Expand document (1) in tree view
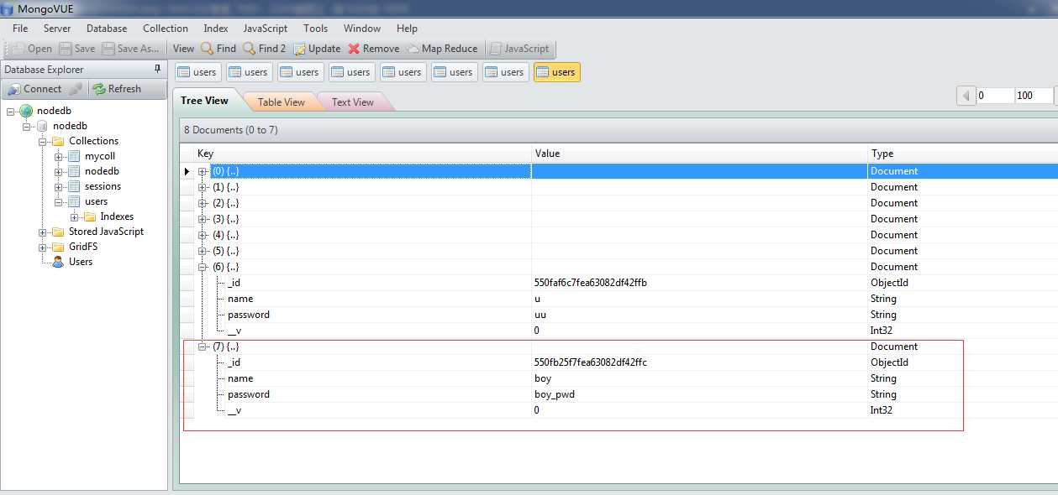Image resolution: width=1058 pixels, height=495 pixels. tap(203, 187)
